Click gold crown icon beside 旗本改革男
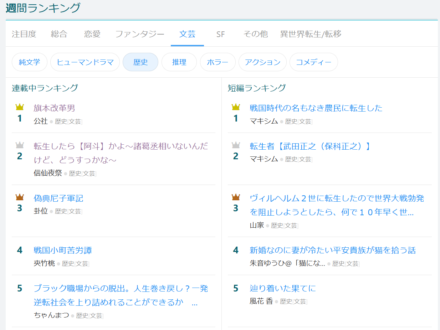The height and width of the screenshot is (330, 440). 20,107
